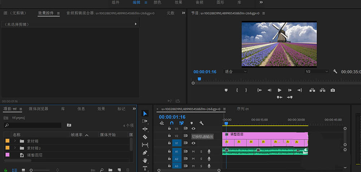Click the Export Frame camera icon
Image resolution: width=361 pixels, height=172 pixels.
[x=332, y=90]
